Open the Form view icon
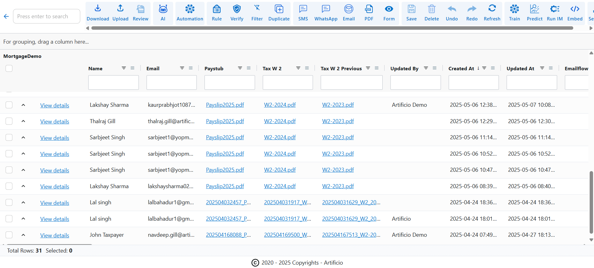The image size is (594, 268). [389, 13]
